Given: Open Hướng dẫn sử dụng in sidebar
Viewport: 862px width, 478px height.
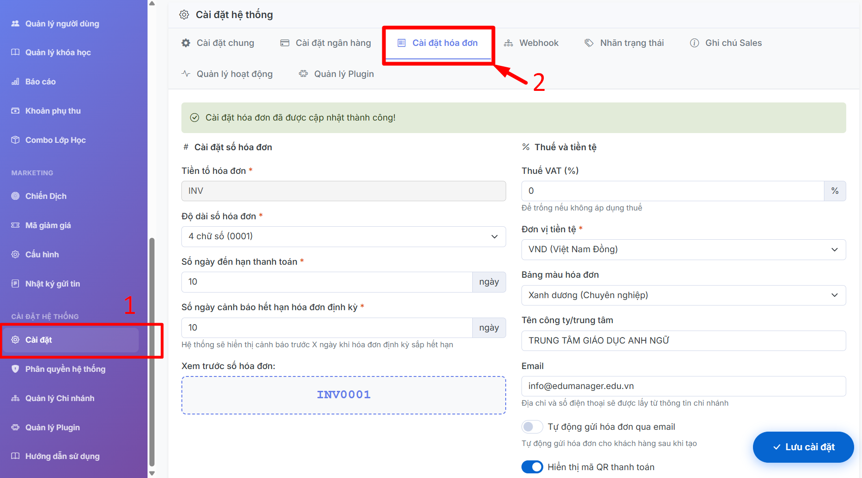Looking at the screenshot, I should tap(62, 456).
